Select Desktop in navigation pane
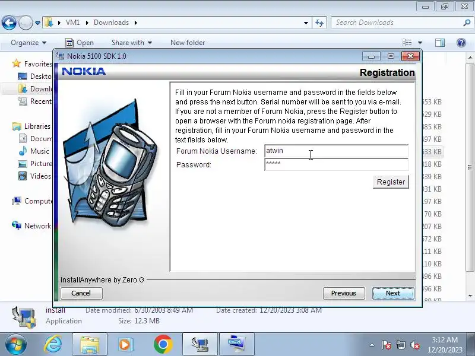This screenshot has height=356, width=475. pyautogui.click(x=35, y=77)
